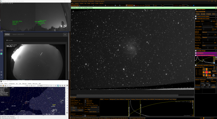Screen dimensions: 217x119
Task: Enable Auto Save on Clear/Close
Action: pyautogui.click(x=85, y=105)
